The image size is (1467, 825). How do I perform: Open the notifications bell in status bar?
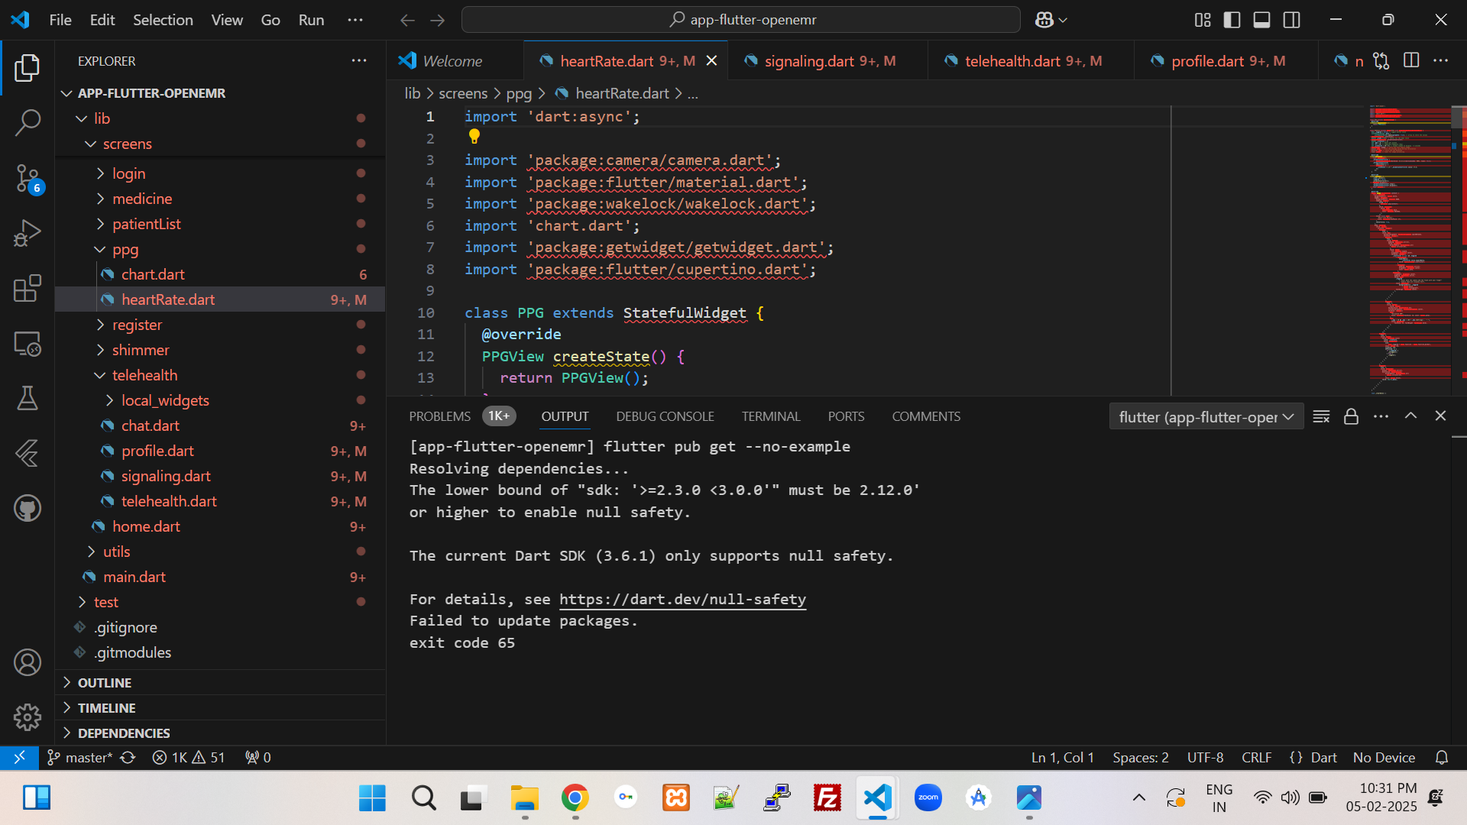tap(1442, 757)
